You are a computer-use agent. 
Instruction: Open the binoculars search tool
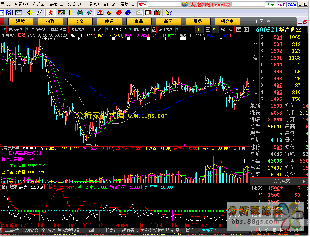80,13
